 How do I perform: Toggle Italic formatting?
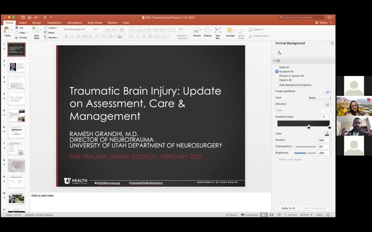(72, 36)
